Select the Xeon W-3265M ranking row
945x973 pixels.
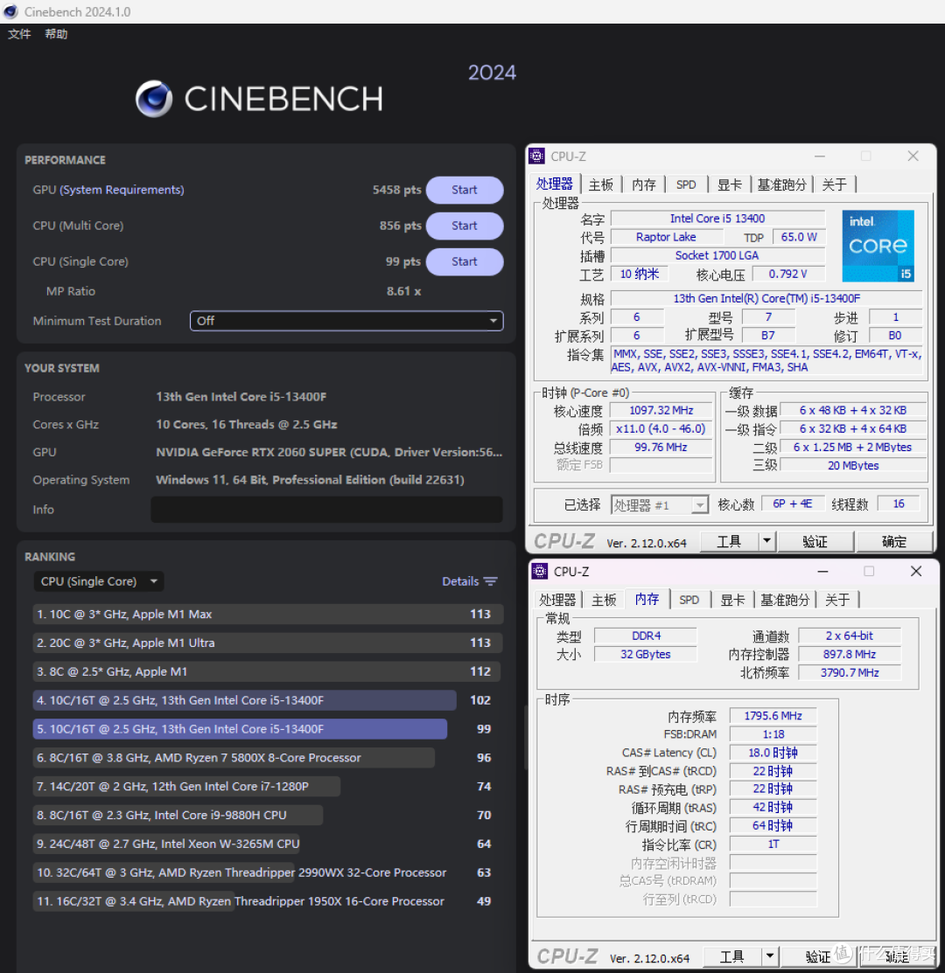point(268,844)
